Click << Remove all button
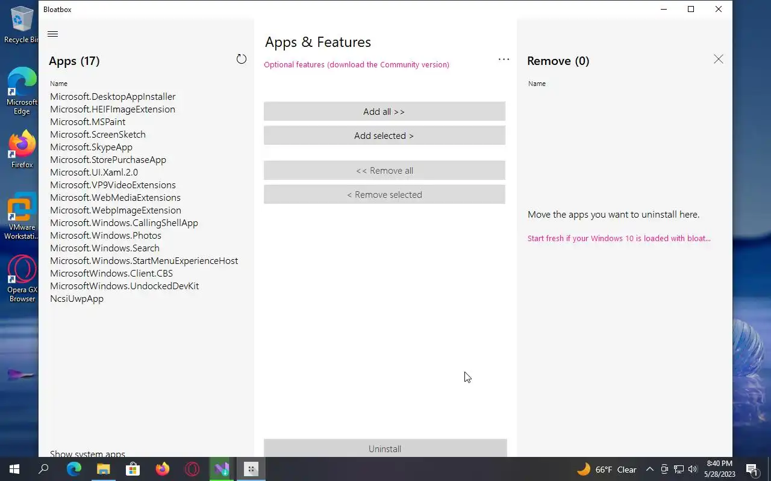This screenshot has width=771, height=481. [x=384, y=170]
